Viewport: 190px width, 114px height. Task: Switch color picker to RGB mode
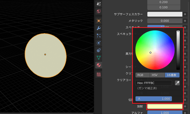tap(143, 75)
